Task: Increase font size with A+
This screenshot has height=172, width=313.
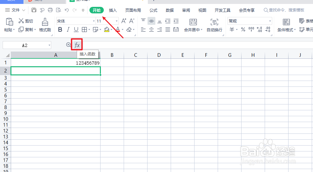Action: 124,21
